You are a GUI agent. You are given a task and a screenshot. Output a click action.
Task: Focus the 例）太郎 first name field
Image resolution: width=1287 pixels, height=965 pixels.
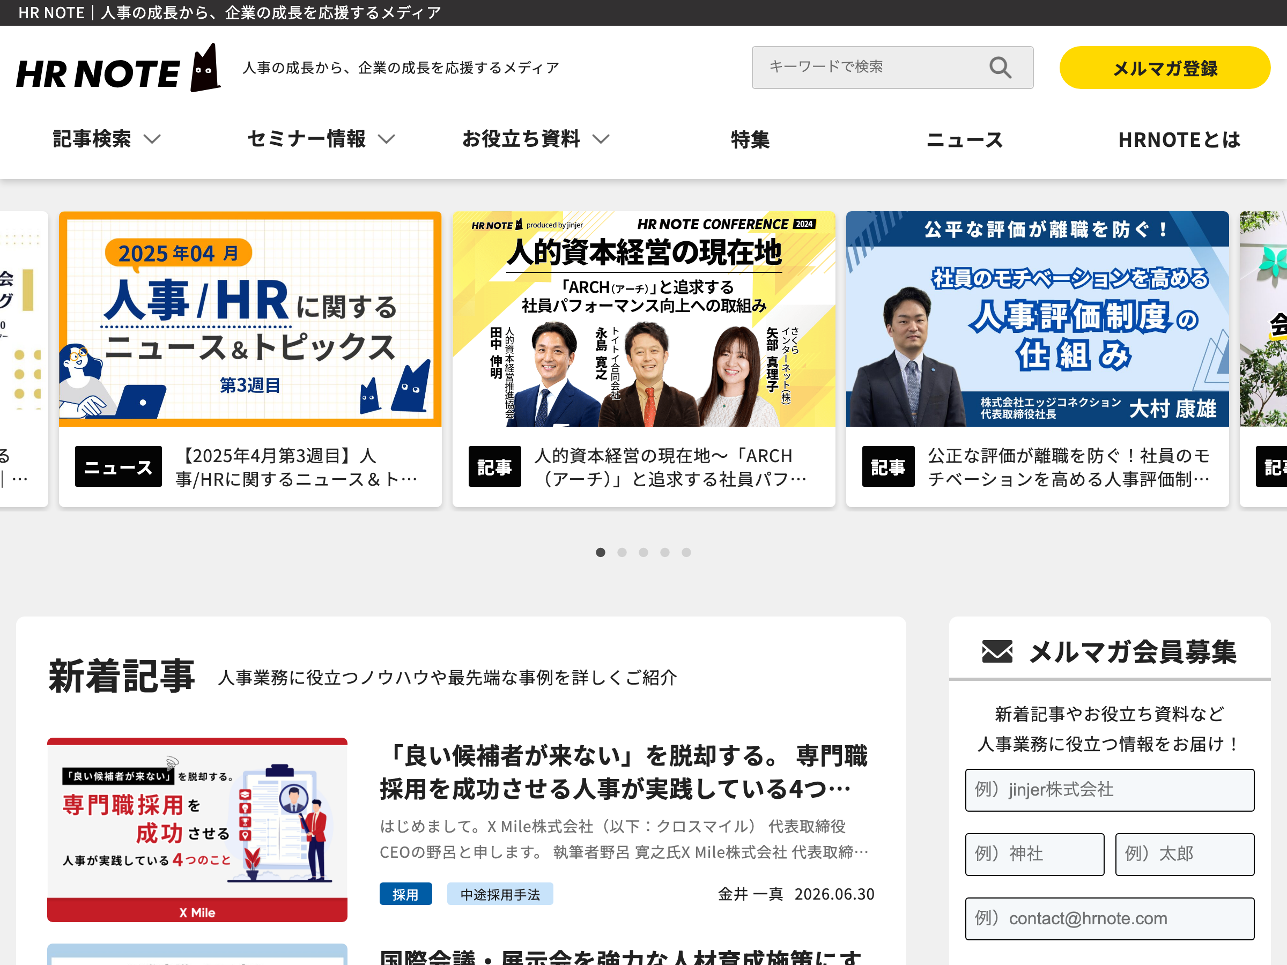coord(1185,854)
